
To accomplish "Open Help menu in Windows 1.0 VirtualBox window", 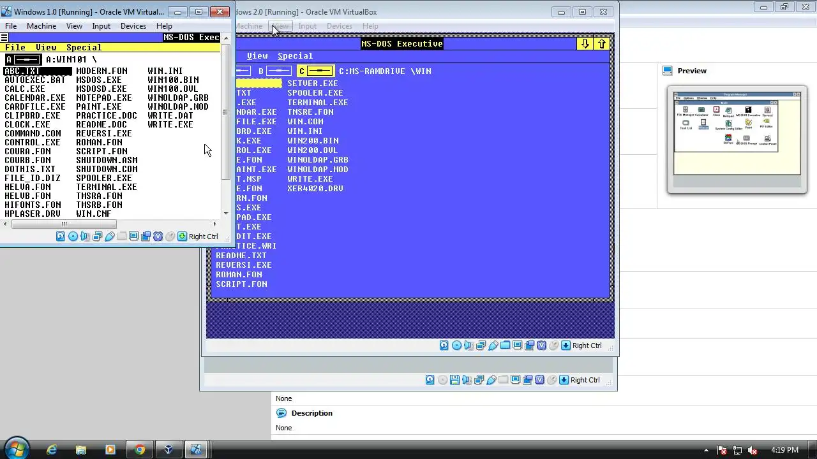I will [x=164, y=26].
